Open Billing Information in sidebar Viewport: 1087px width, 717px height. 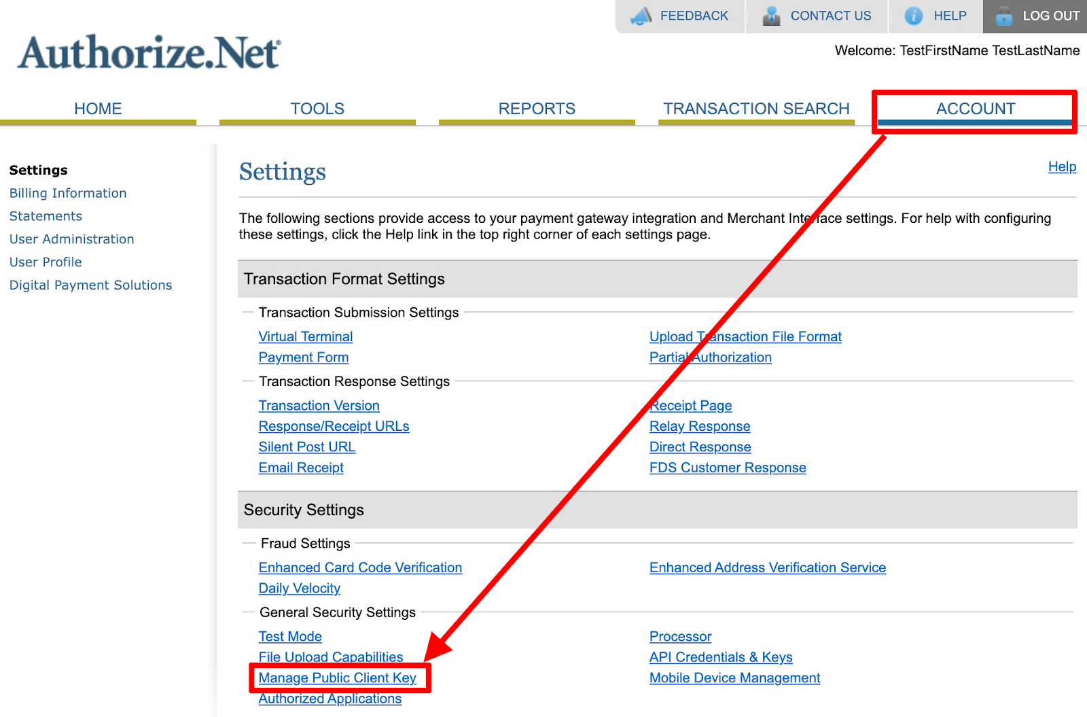tap(68, 193)
